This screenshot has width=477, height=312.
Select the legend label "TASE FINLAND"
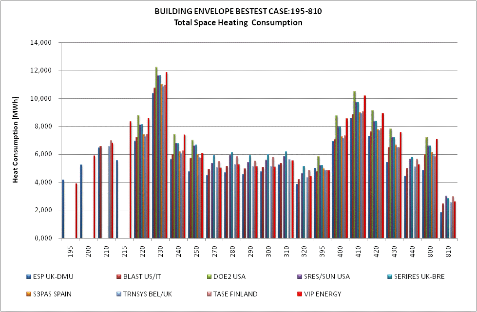(235, 294)
